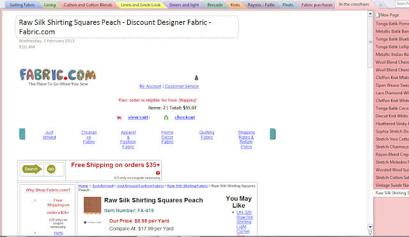
Task: Click the Home breadcrumb link
Action: [83, 186]
